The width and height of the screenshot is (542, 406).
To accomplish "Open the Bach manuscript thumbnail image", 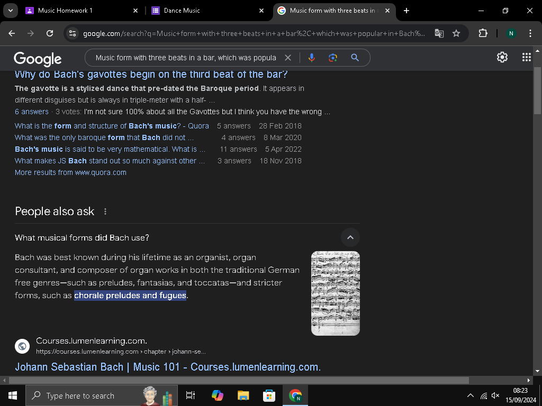I will coord(335,293).
